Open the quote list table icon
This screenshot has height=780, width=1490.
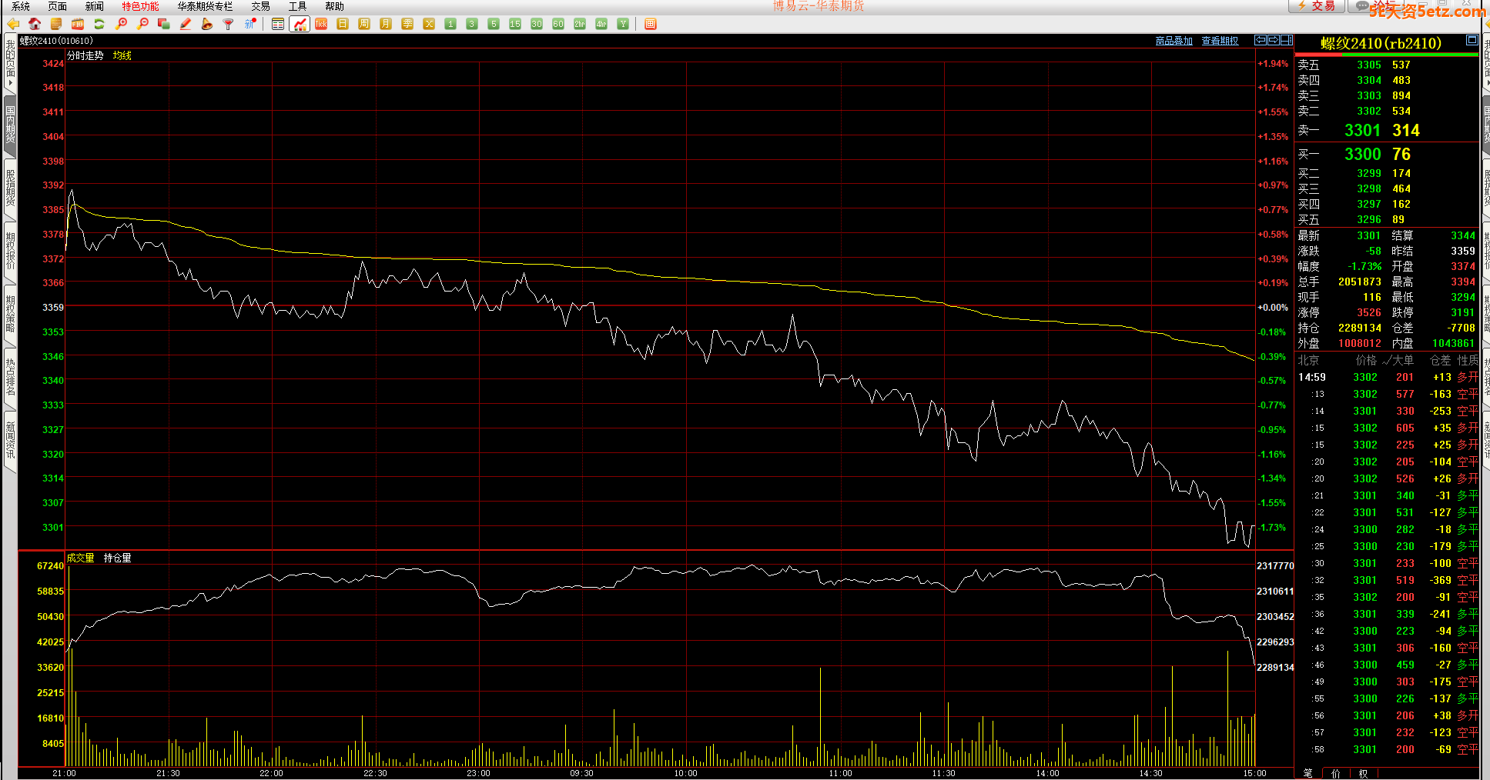pos(278,25)
